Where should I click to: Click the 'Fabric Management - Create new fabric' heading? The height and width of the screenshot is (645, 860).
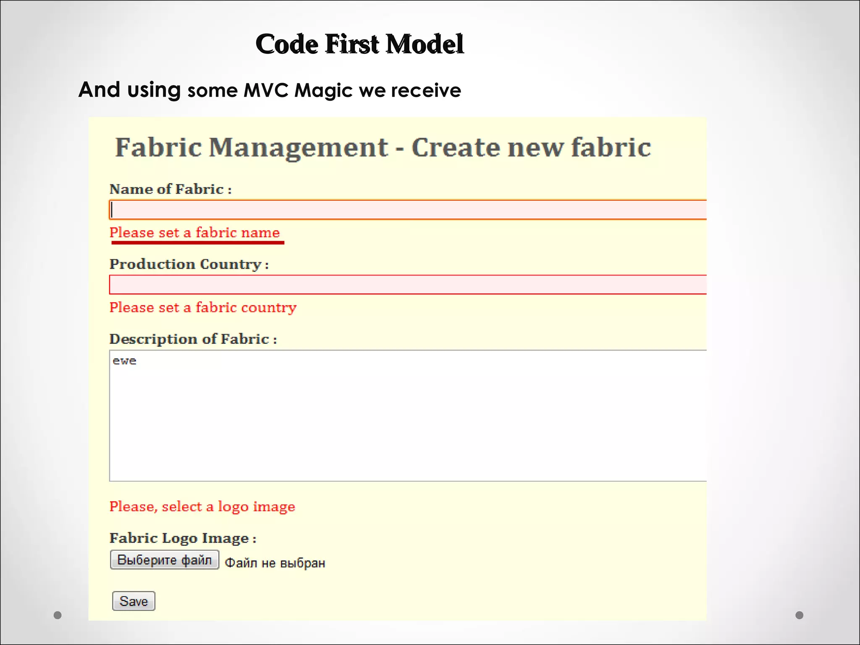coord(383,147)
